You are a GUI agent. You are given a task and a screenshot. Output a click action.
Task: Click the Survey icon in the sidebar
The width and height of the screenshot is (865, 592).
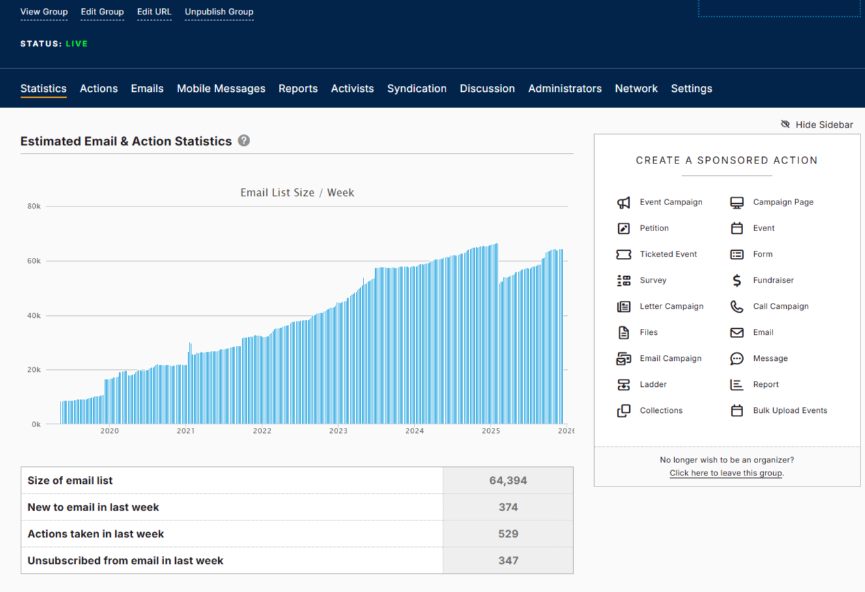(624, 280)
